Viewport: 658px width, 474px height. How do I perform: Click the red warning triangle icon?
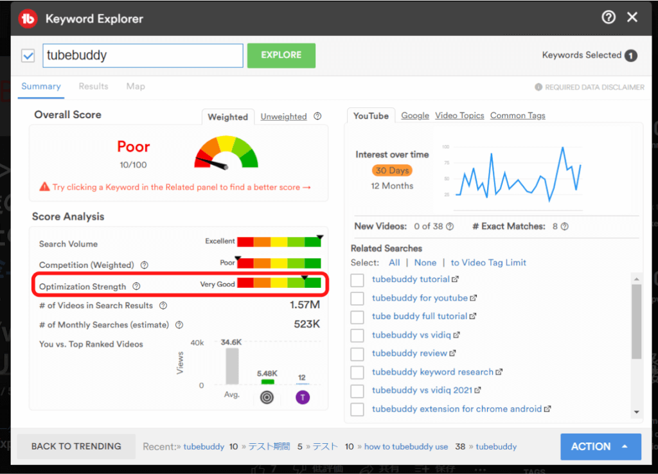(44, 187)
